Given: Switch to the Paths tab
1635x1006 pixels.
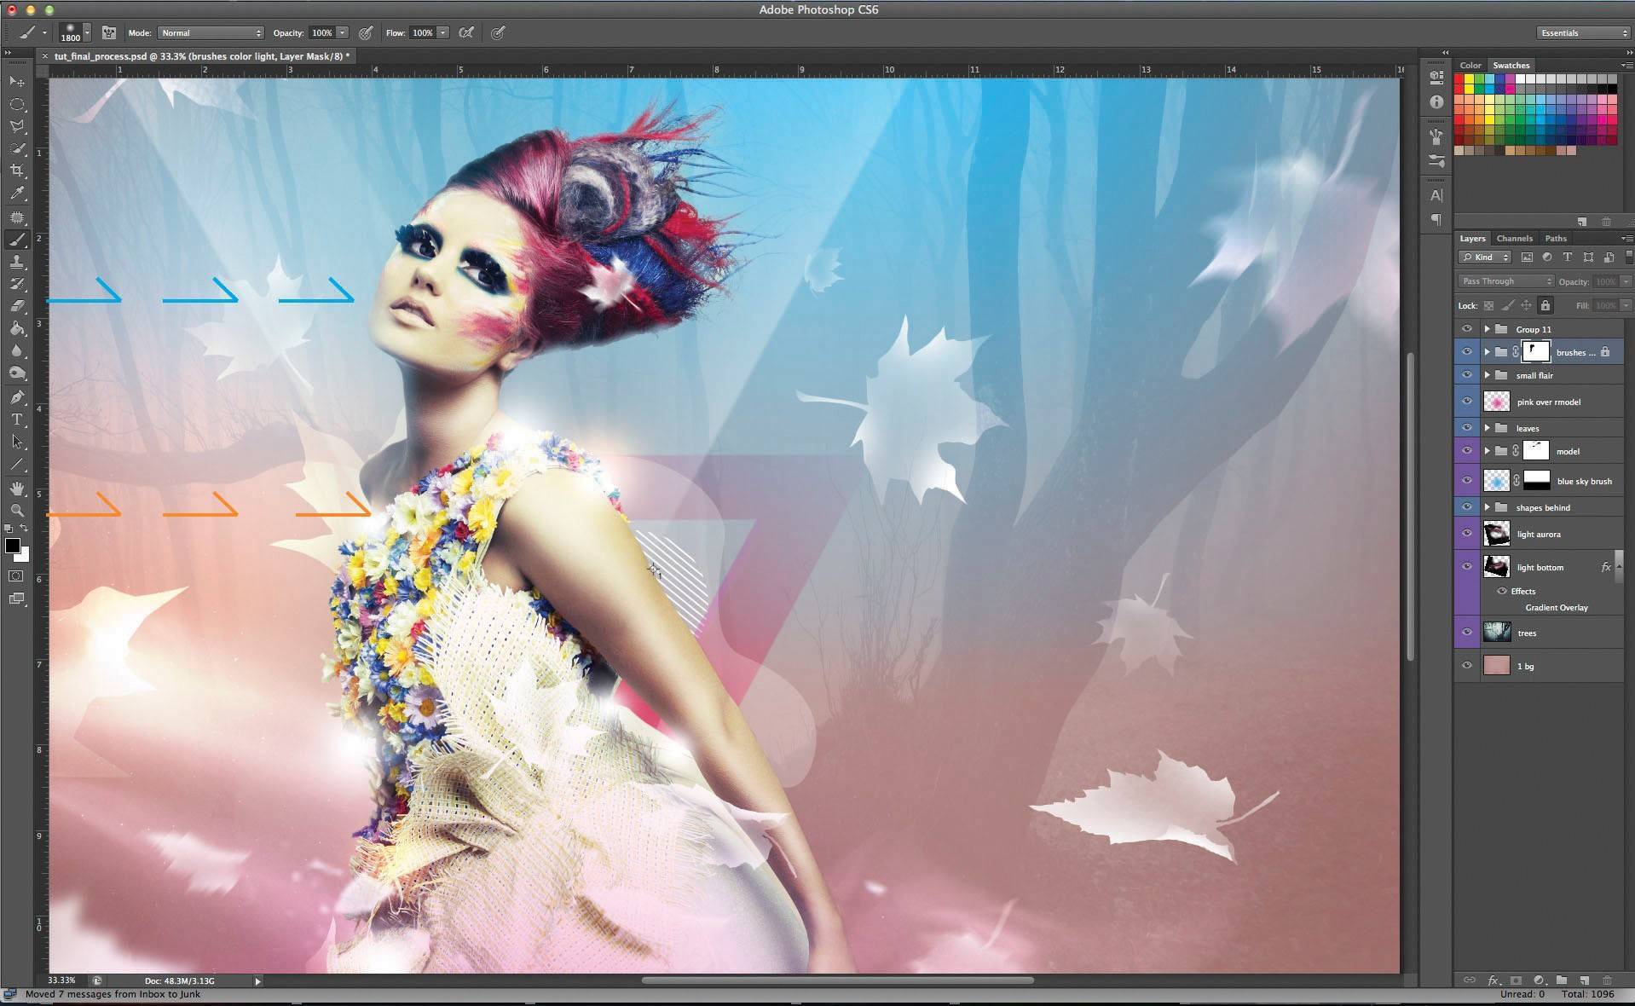Looking at the screenshot, I should (1556, 239).
